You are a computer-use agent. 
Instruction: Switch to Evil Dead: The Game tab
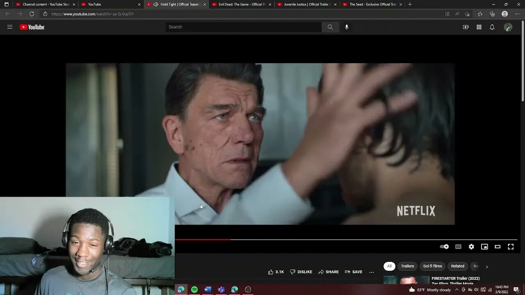click(x=242, y=5)
